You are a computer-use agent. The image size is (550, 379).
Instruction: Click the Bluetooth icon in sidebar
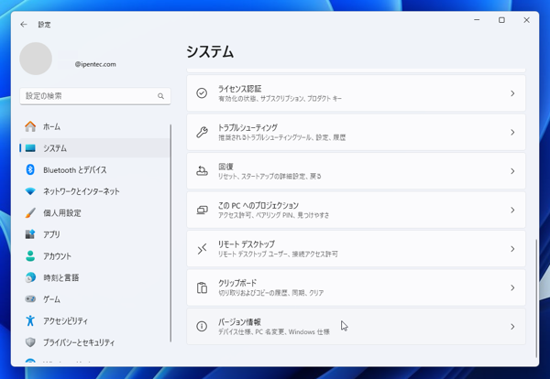point(30,169)
